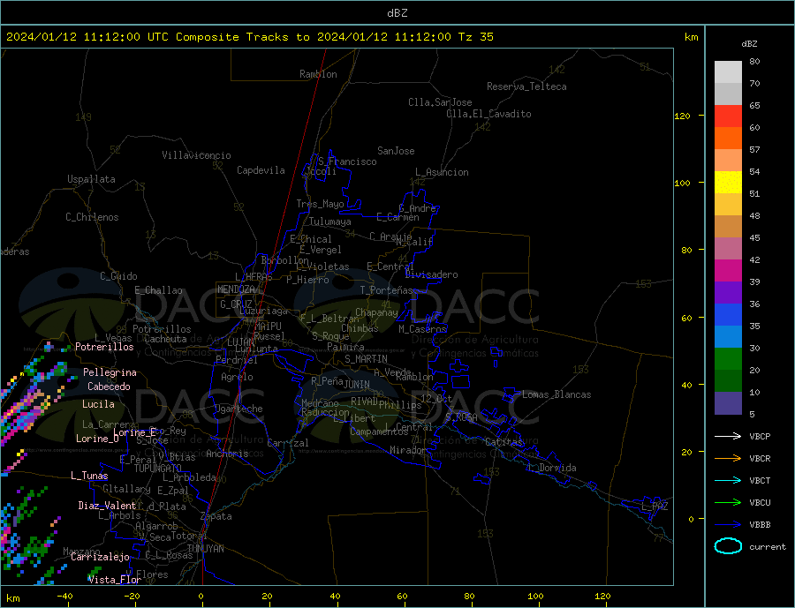Select the purple swatch between 39 and 36
This screenshot has width=795, height=608.
(x=728, y=293)
